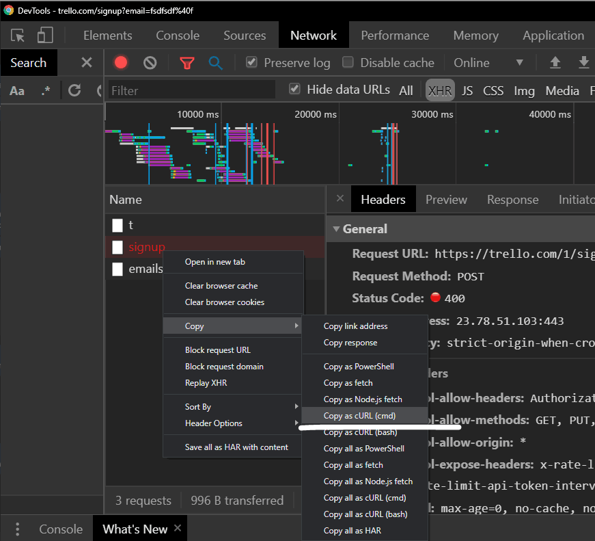Viewport: 595px width, 541px height.
Task: Select Open in new tab
Action: tap(232, 262)
